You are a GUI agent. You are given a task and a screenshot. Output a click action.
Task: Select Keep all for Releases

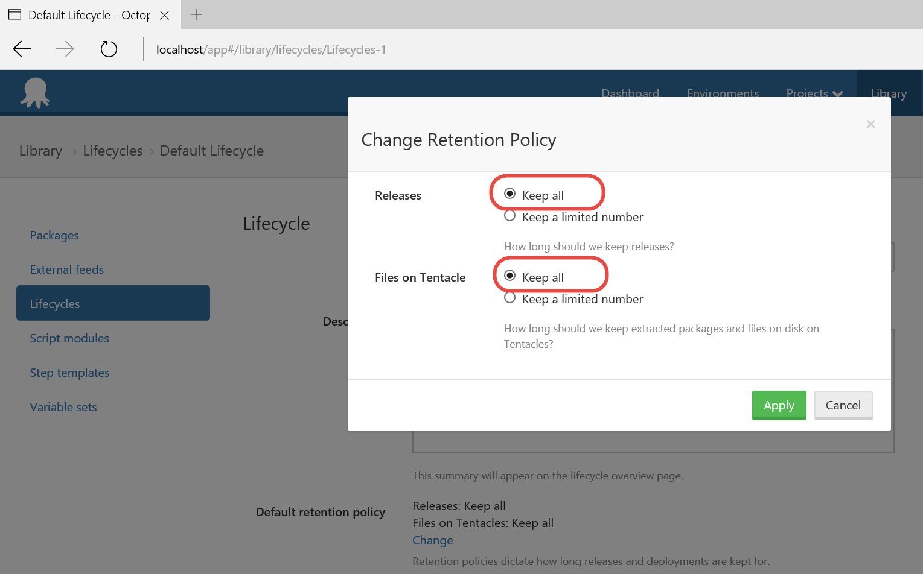coord(510,194)
